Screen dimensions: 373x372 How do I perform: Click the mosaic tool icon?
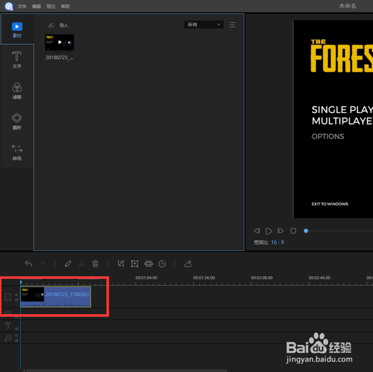point(148,264)
